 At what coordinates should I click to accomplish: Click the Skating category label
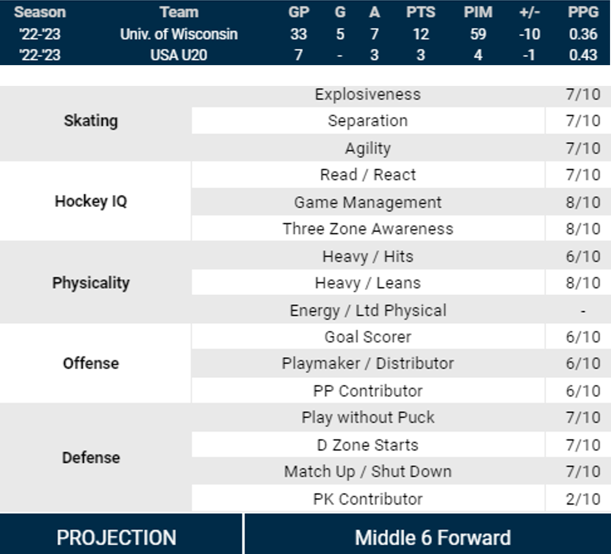point(91,121)
